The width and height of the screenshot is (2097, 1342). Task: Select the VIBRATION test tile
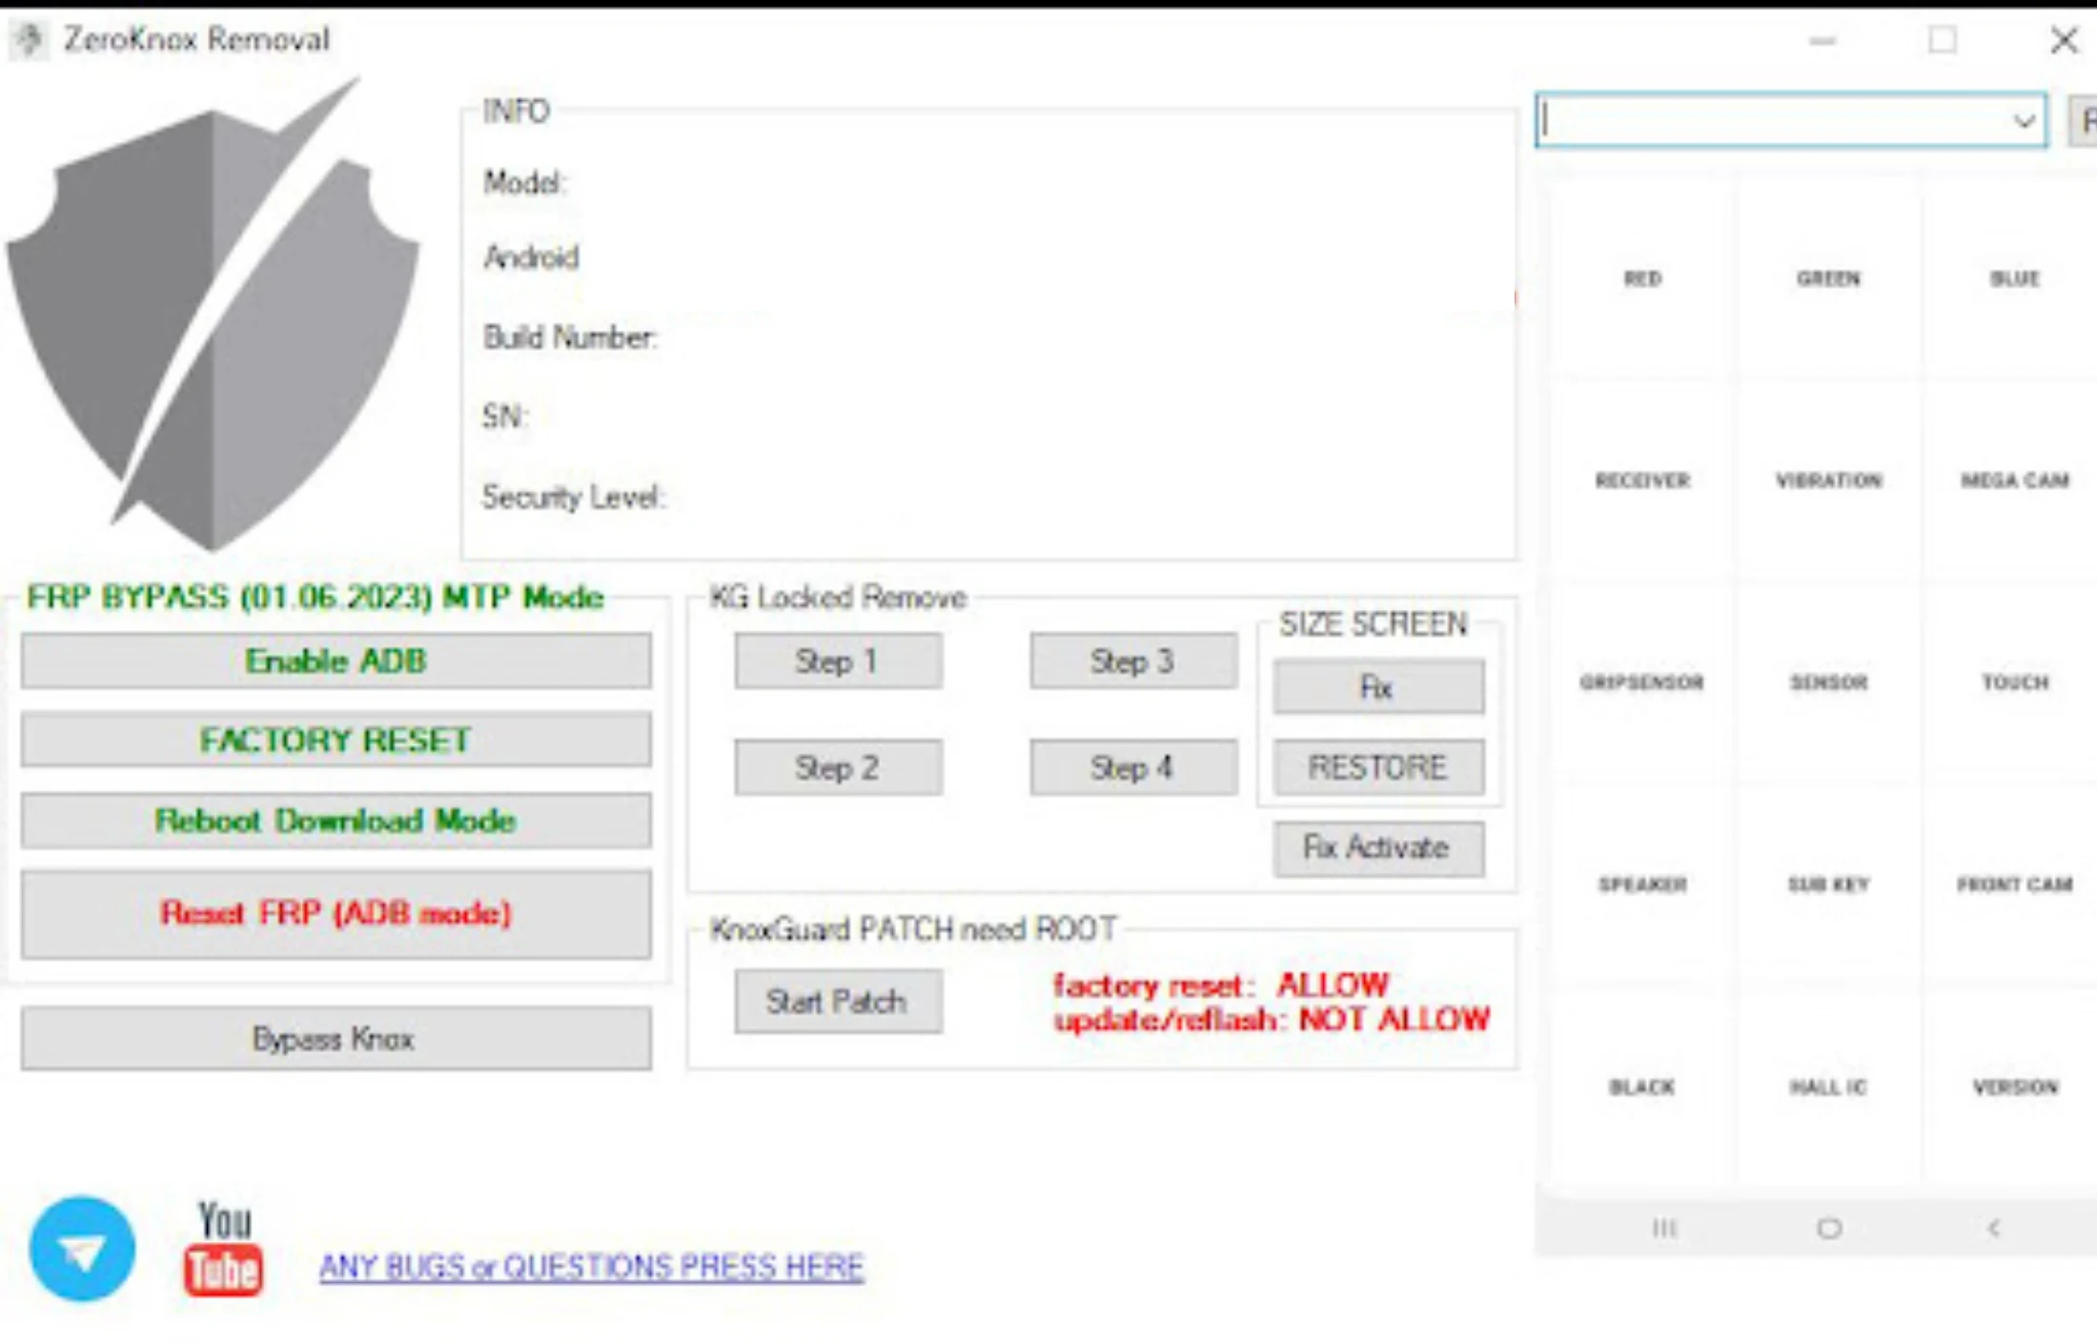1828,480
